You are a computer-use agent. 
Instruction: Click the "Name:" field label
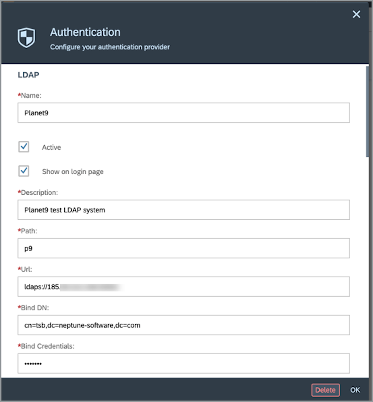31,95
